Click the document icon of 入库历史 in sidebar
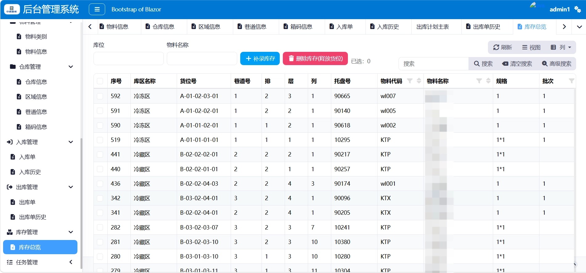The width and height of the screenshot is (586, 273). tap(13, 172)
